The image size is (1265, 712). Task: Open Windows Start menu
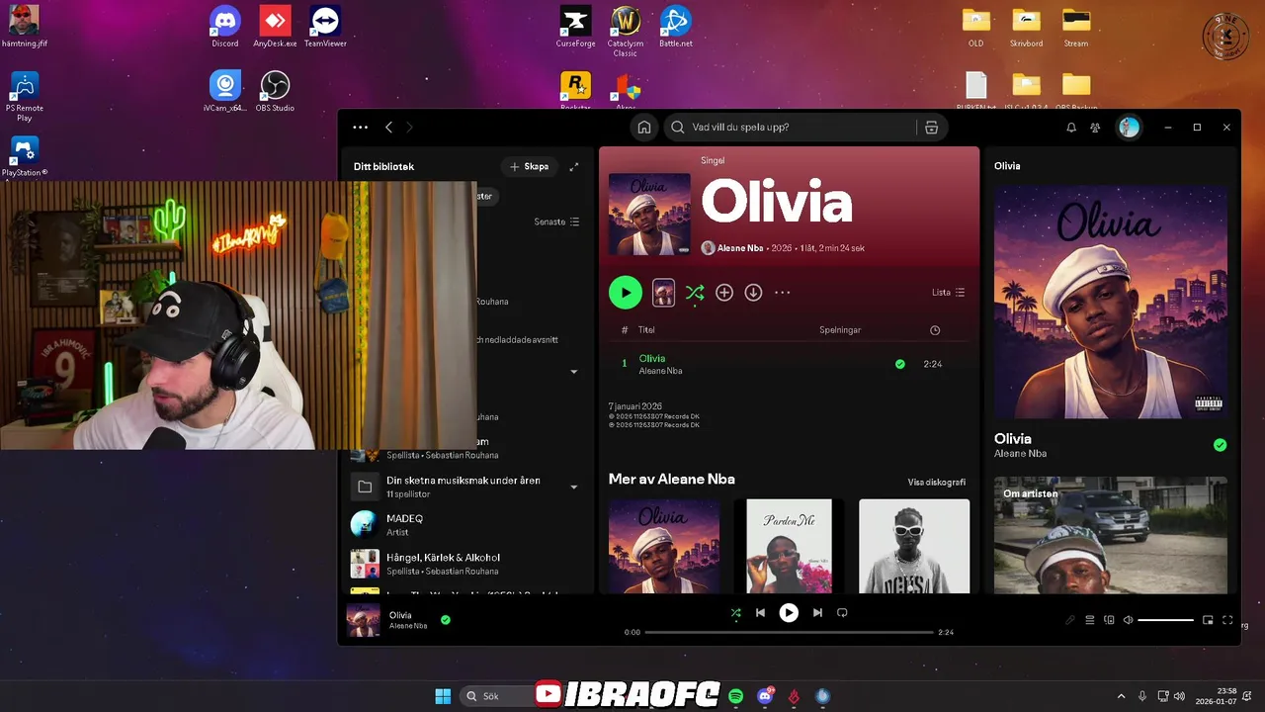[443, 696]
